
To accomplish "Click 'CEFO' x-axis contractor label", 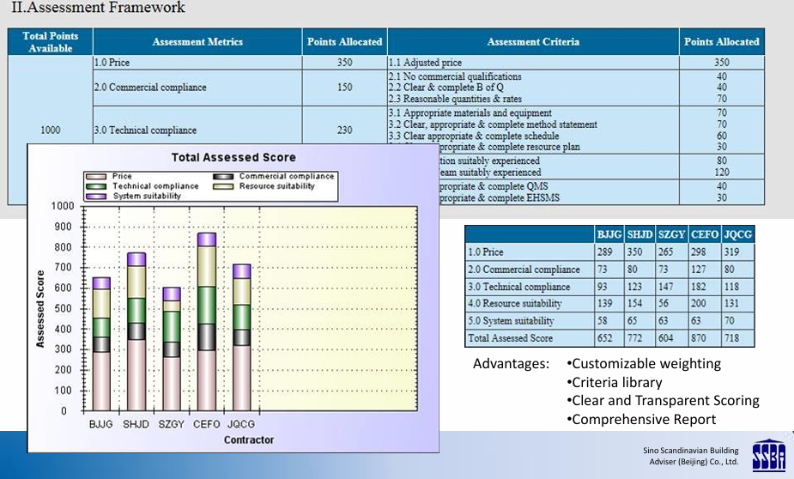I will pos(207,424).
